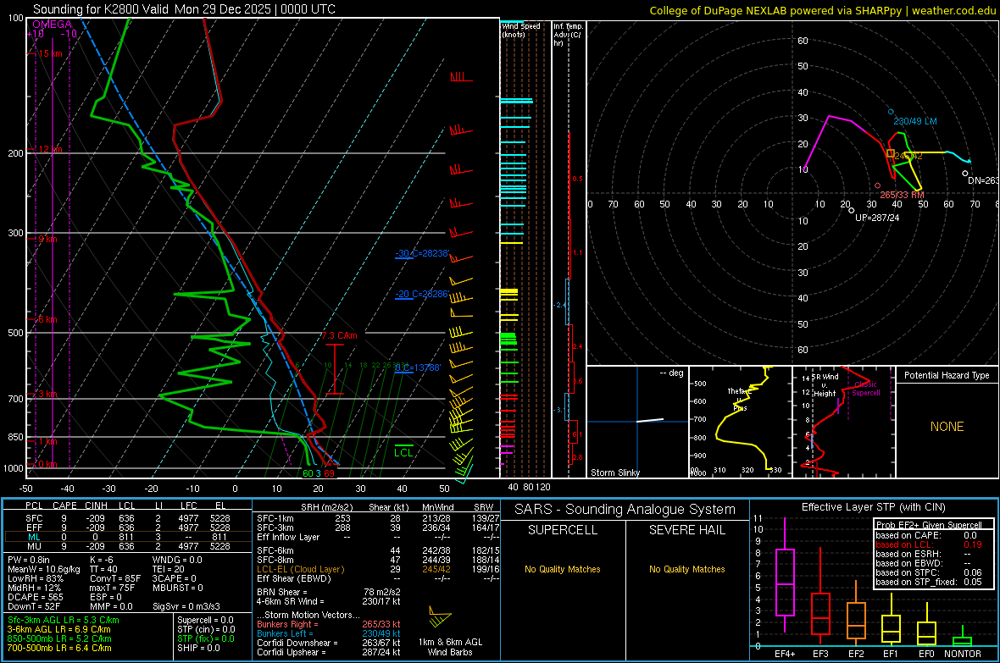Click the 7.3 C/km lapse rate label
The image size is (1000, 663).
pyautogui.click(x=339, y=335)
